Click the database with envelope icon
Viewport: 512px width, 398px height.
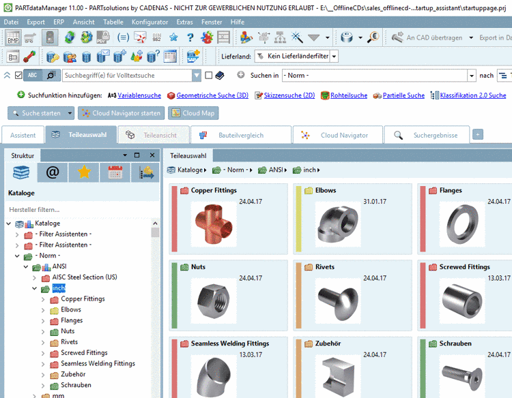click(103, 56)
